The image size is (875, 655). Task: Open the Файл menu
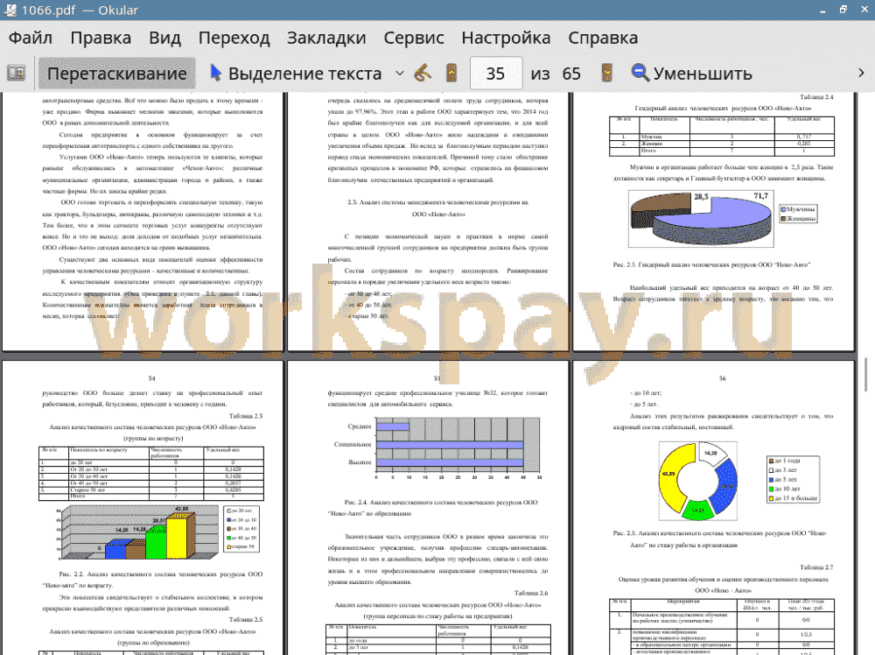pyautogui.click(x=30, y=38)
